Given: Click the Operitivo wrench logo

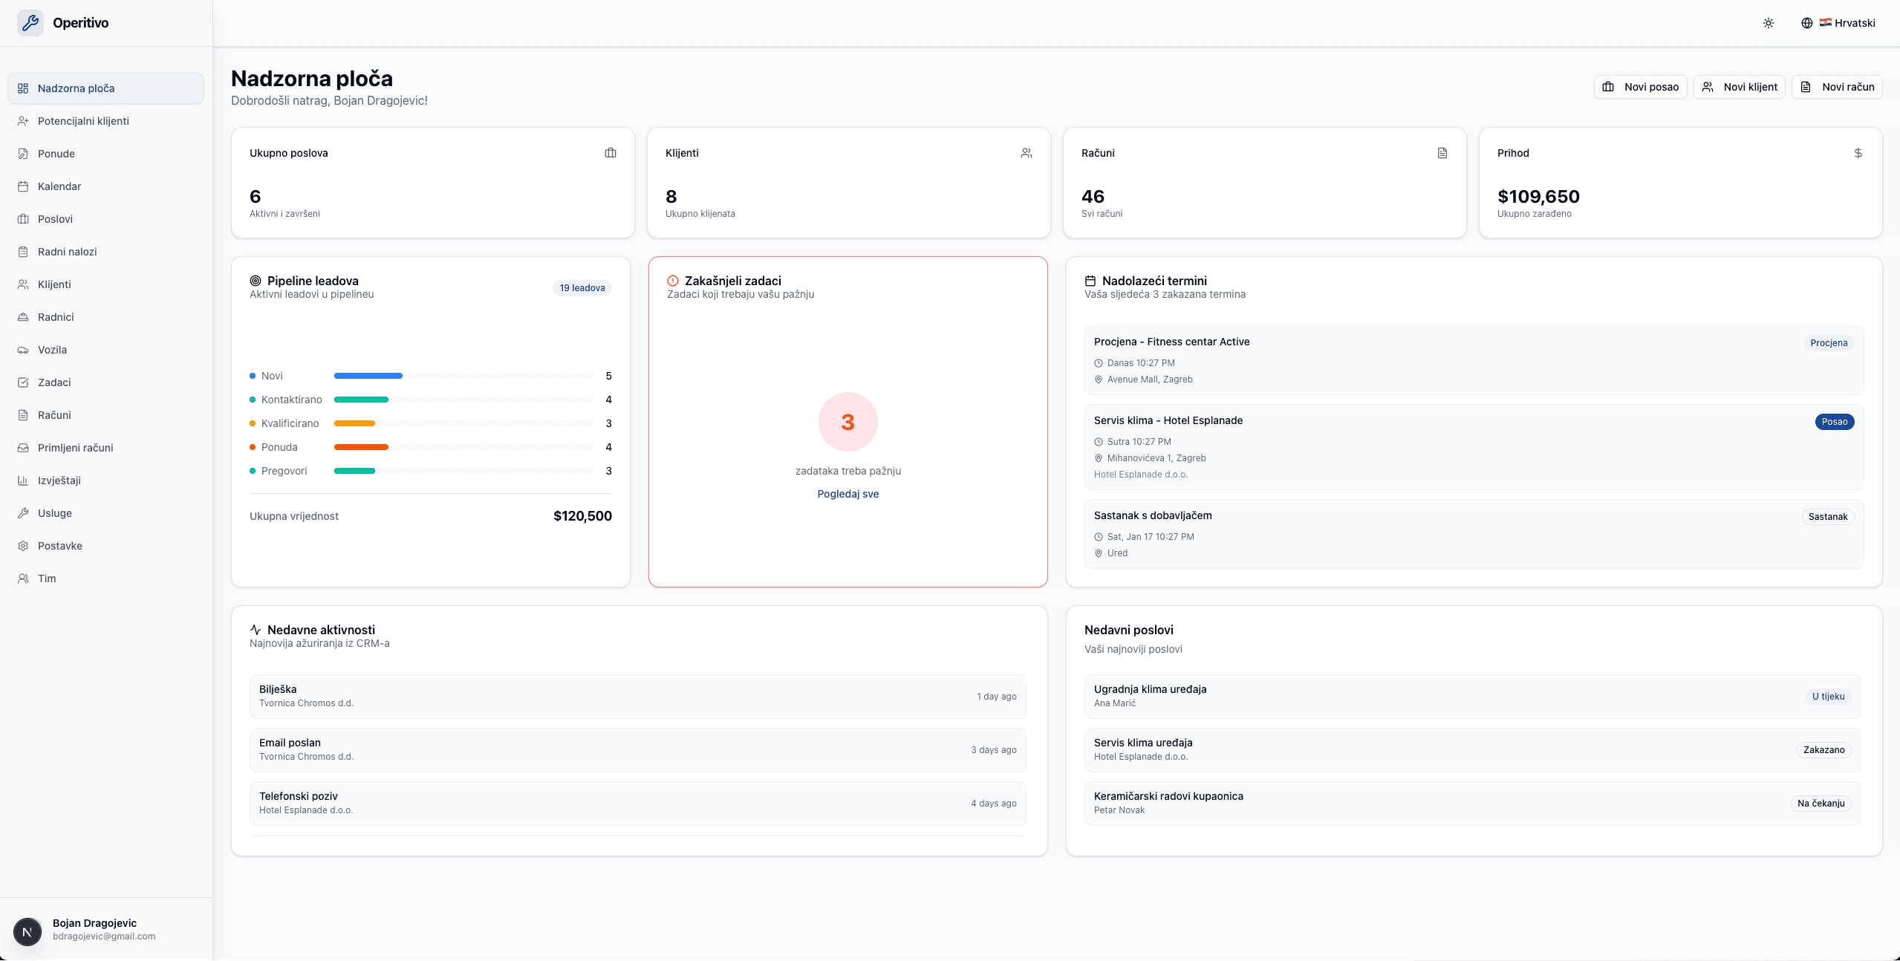Looking at the screenshot, I should point(30,22).
